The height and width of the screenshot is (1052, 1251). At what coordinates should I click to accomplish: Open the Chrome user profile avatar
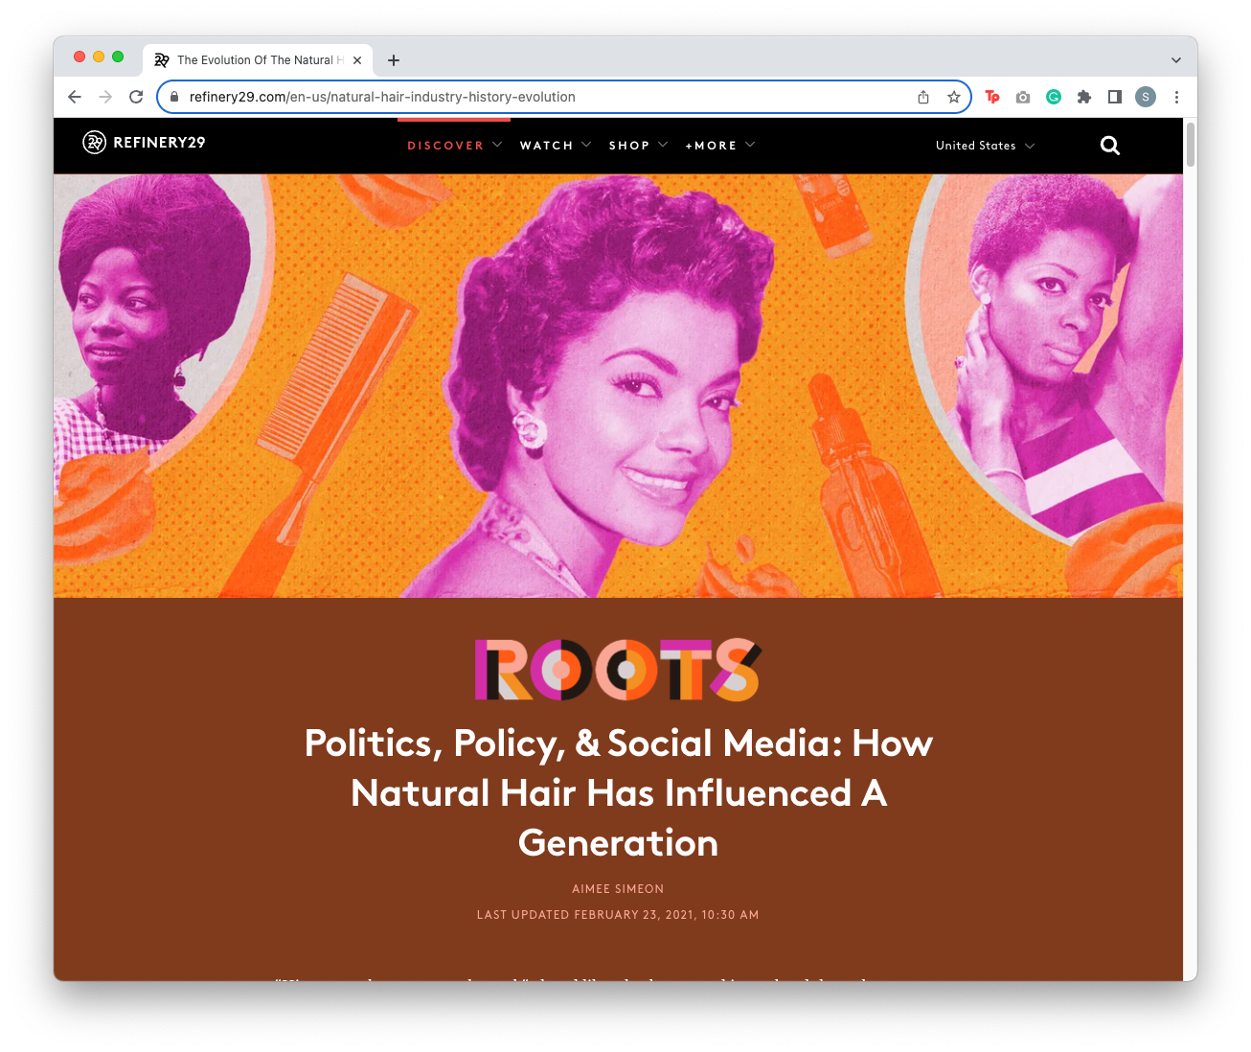[x=1146, y=97]
